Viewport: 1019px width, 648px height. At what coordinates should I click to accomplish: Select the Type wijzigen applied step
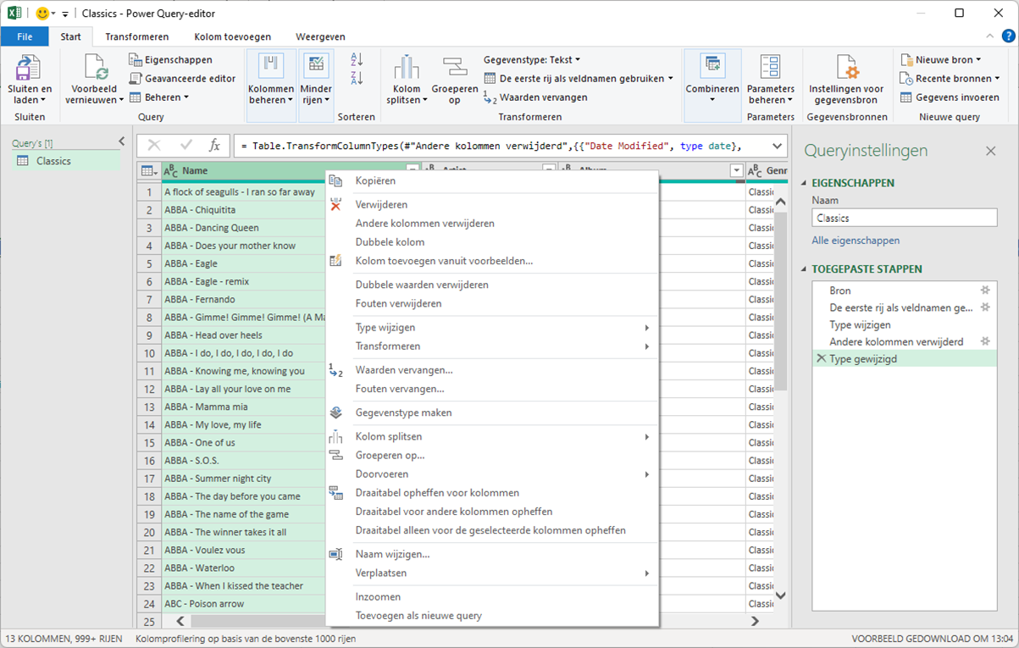[905, 324]
